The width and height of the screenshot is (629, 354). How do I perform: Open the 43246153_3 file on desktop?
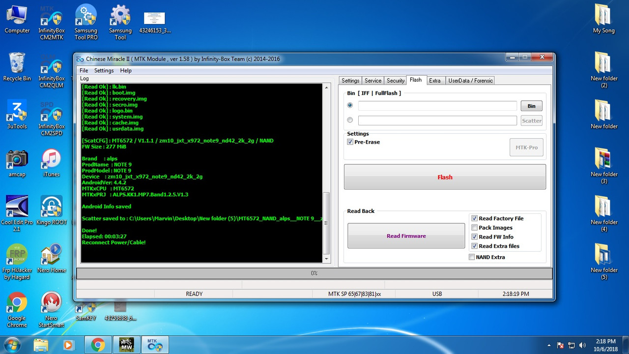coord(155,22)
